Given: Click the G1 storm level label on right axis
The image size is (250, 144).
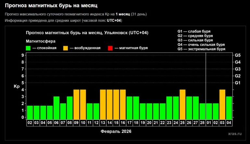Looking at the screenshot, I should click(x=237, y=83).
